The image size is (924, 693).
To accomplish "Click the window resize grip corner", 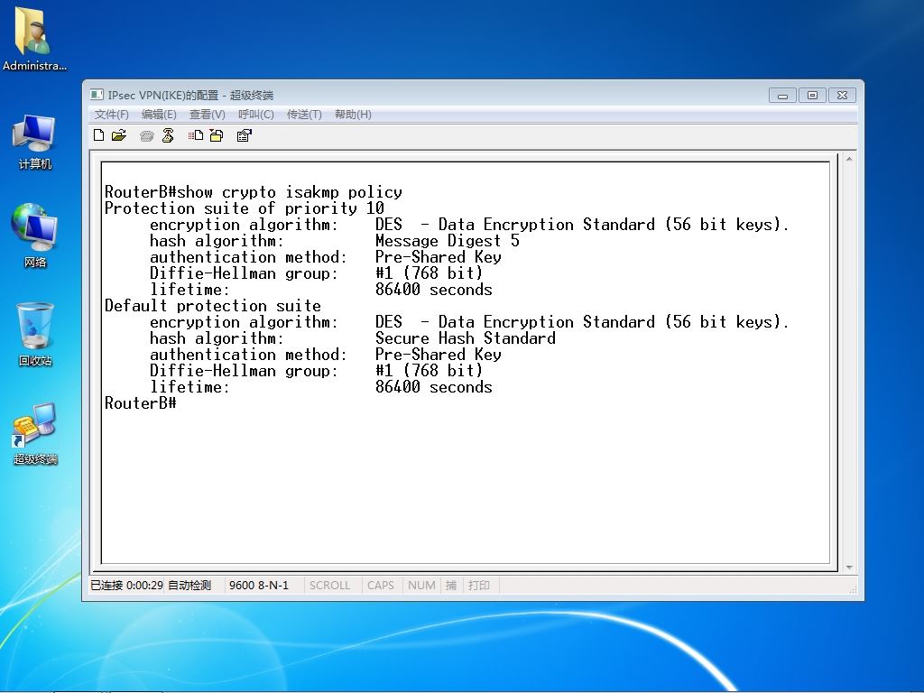I will click(853, 590).
